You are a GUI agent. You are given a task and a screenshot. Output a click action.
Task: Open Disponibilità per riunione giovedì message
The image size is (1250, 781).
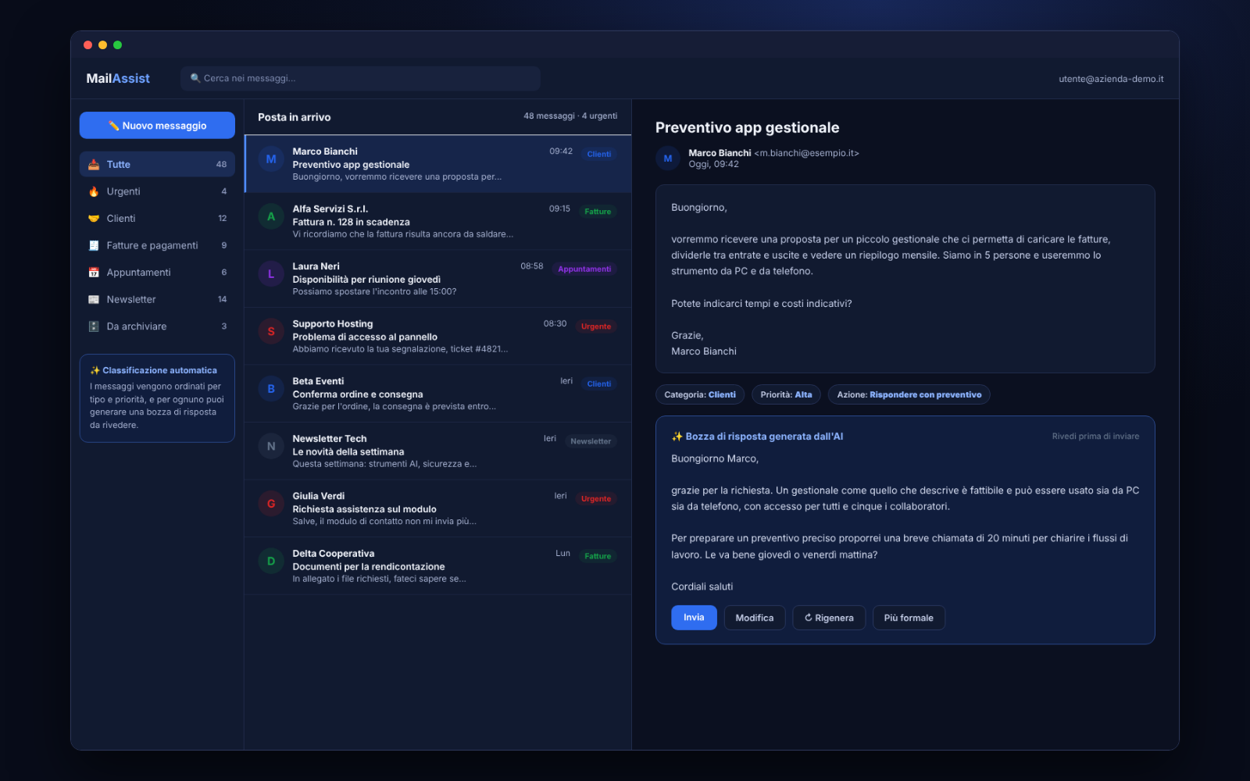437,279
